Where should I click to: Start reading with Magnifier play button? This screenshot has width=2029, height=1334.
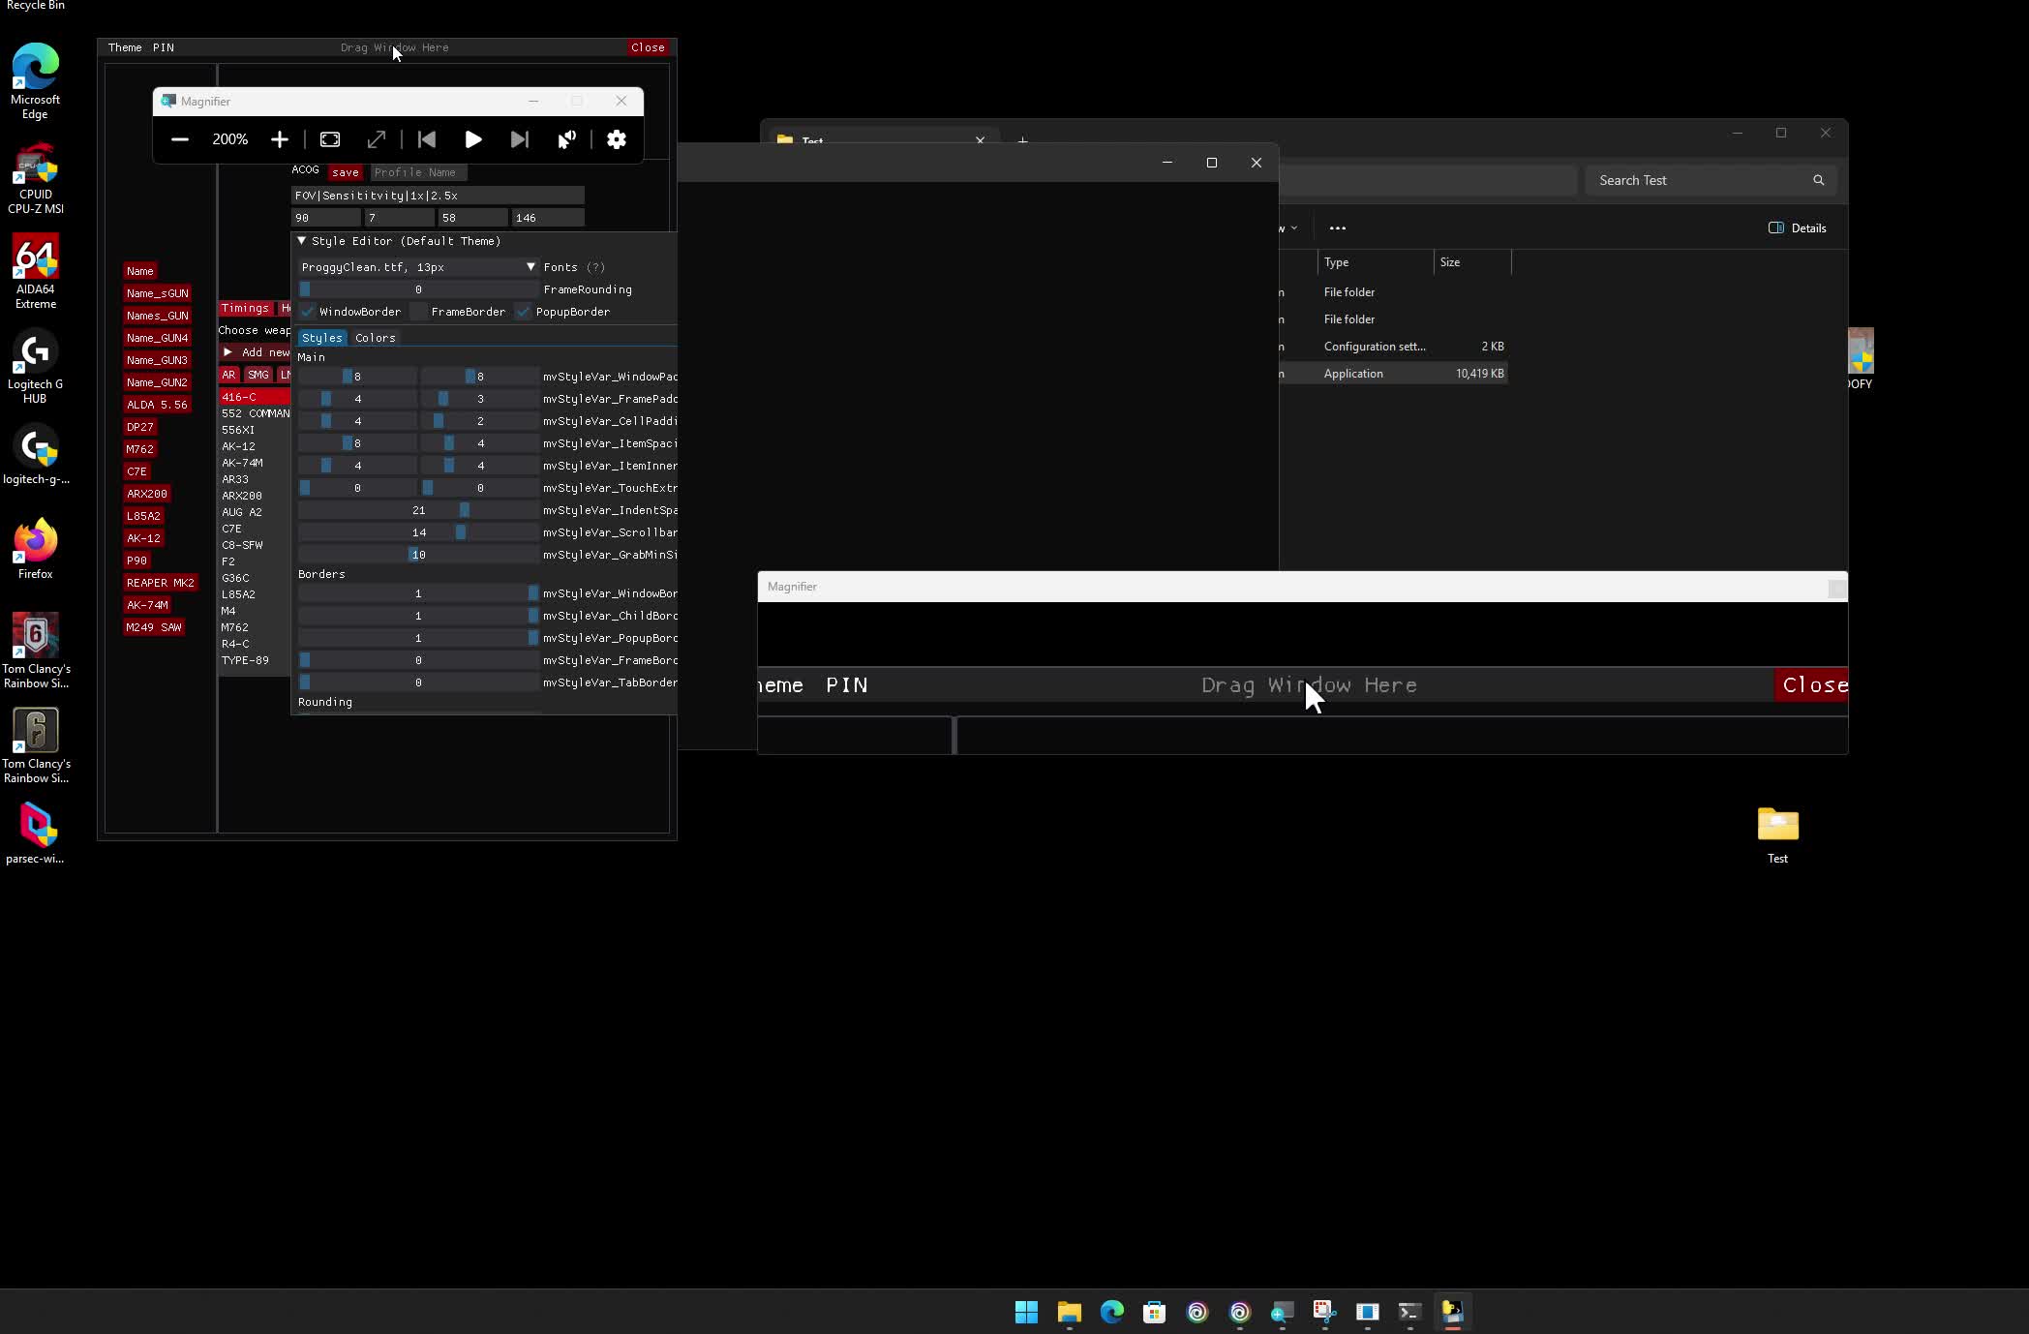tap(472, 139)
